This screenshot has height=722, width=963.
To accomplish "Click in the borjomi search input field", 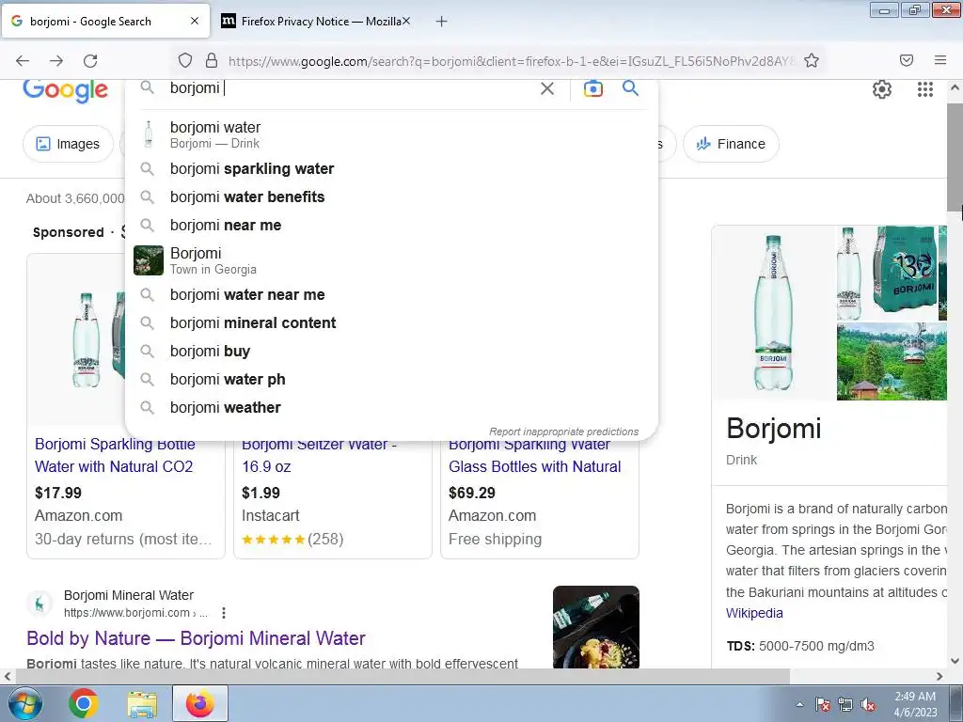I will [x=350, y=88].
